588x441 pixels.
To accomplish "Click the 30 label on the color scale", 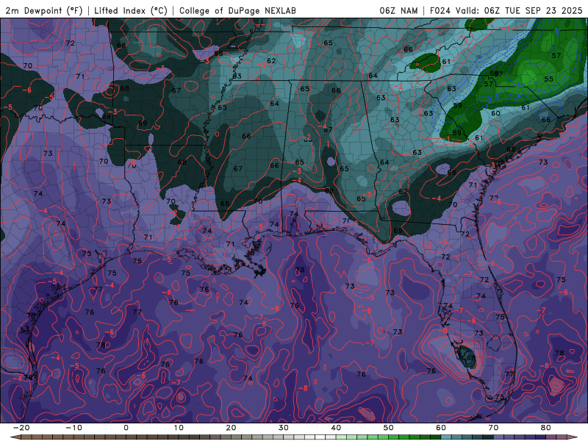I will coord(284,428).
